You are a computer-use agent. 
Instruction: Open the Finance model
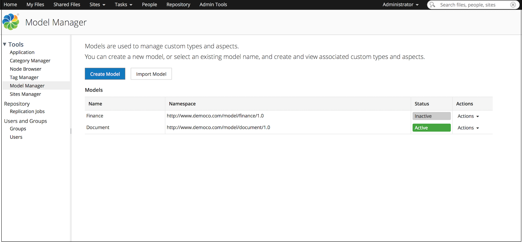(x=95, y=116)
